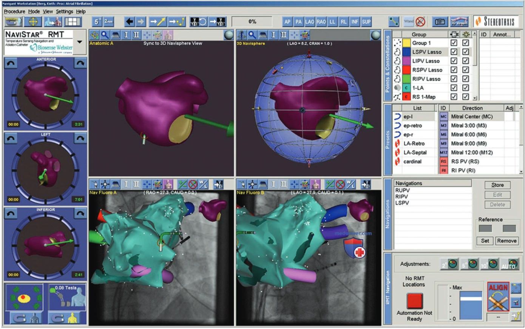Select the AUTO adjustment icon
This screenshot has width=525, height=329.
click(x=509, y=264)
